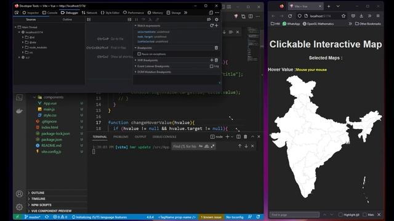Open the Debugger tab in DevTools

tap(70, 12)
